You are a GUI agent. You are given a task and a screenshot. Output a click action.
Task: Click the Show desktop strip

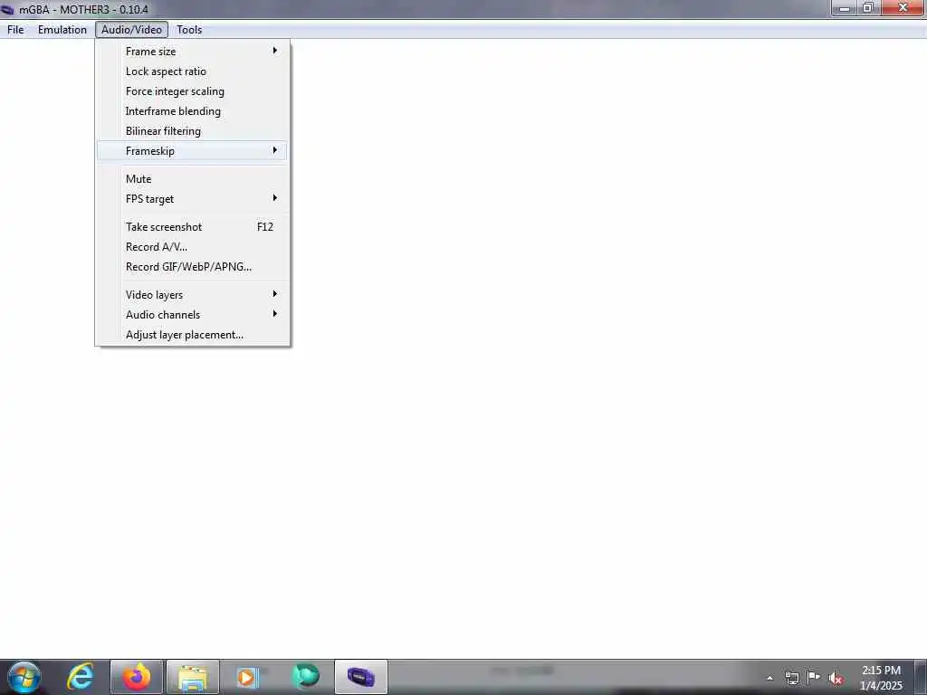[921, 677]
